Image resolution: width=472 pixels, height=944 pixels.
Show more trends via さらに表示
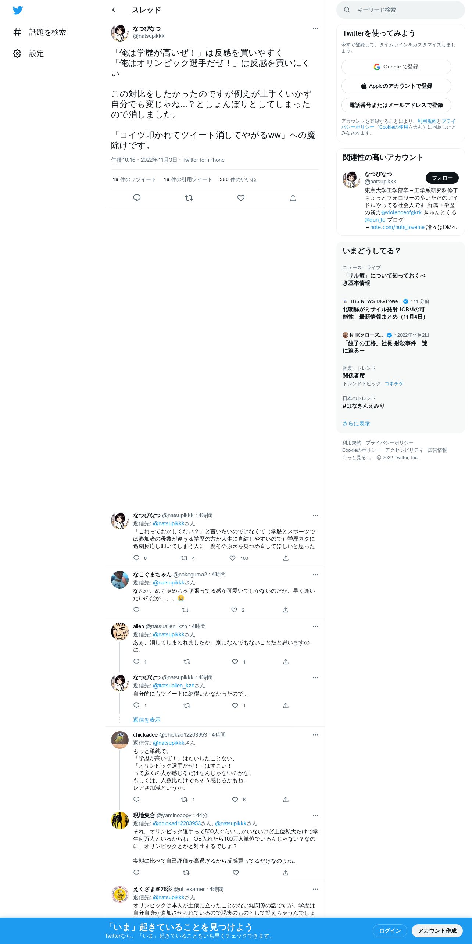[x=356, y=423]
